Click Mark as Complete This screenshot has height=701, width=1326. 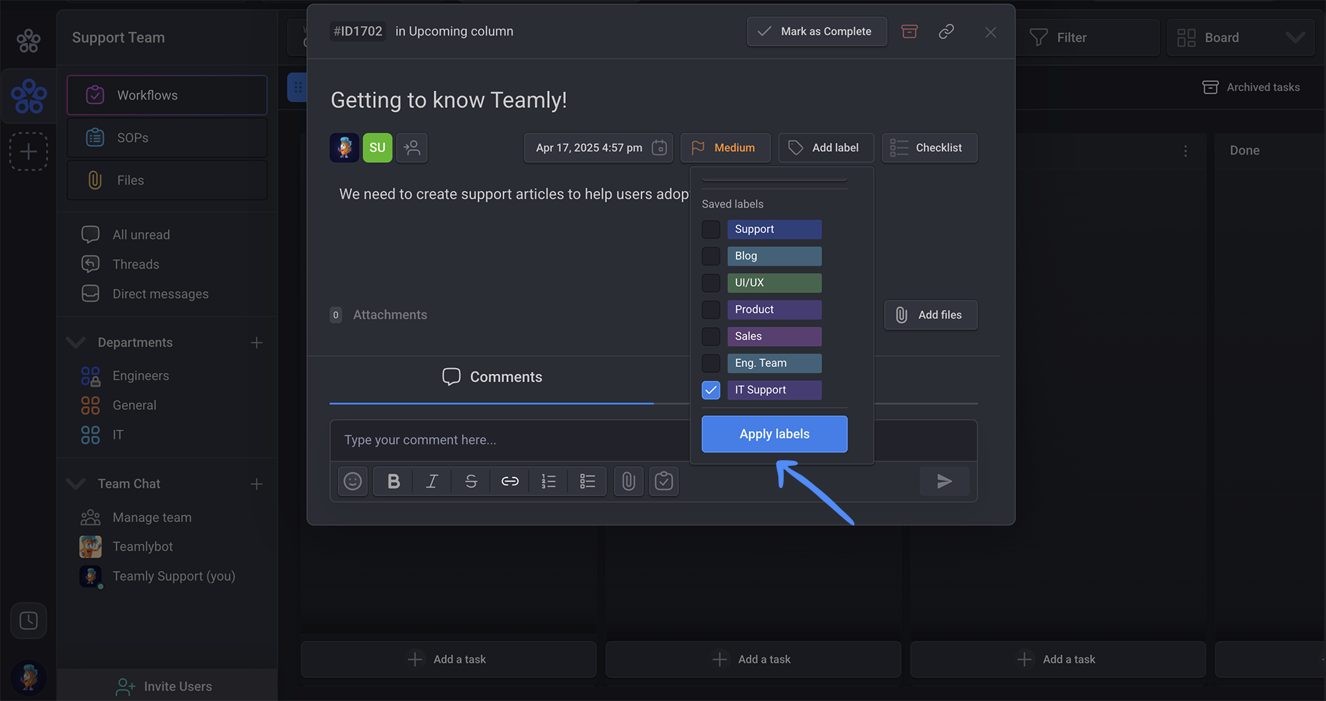point(816,31)
